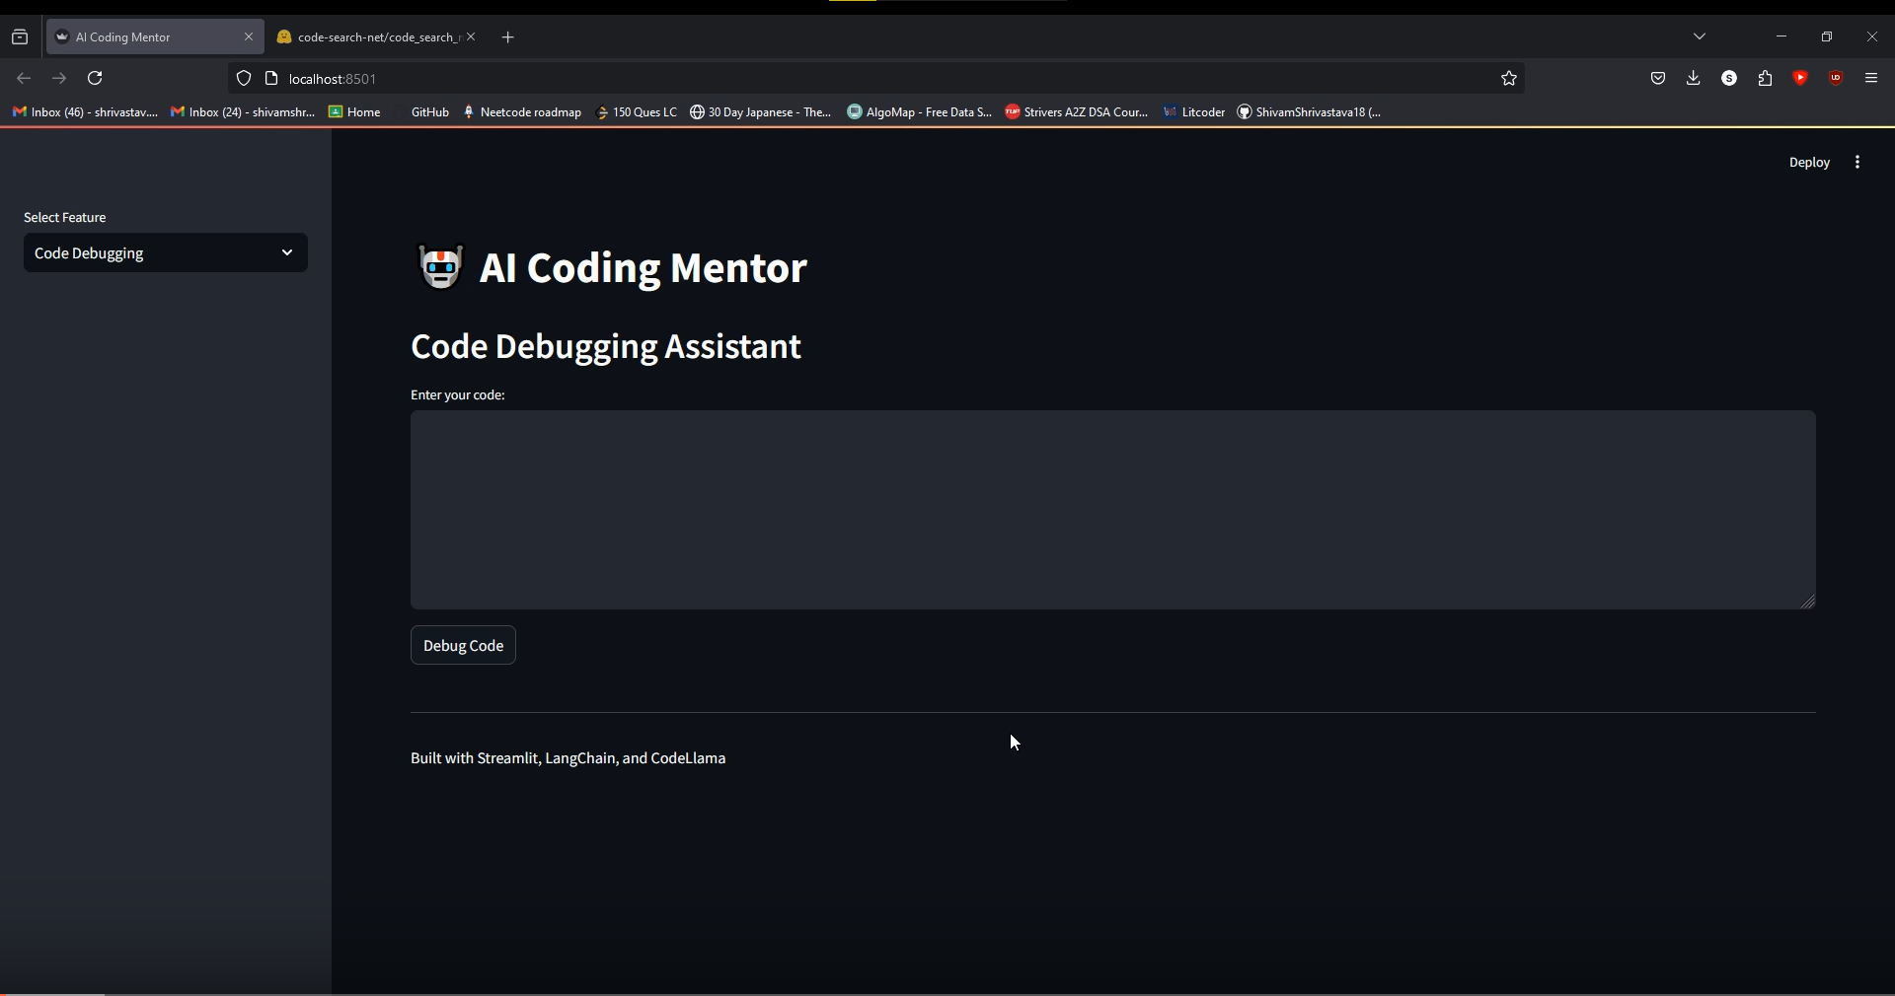This screenshot has width=1895, height=996.
Task: Open the list all tabs dropdown
Action: pos(1701,36)
